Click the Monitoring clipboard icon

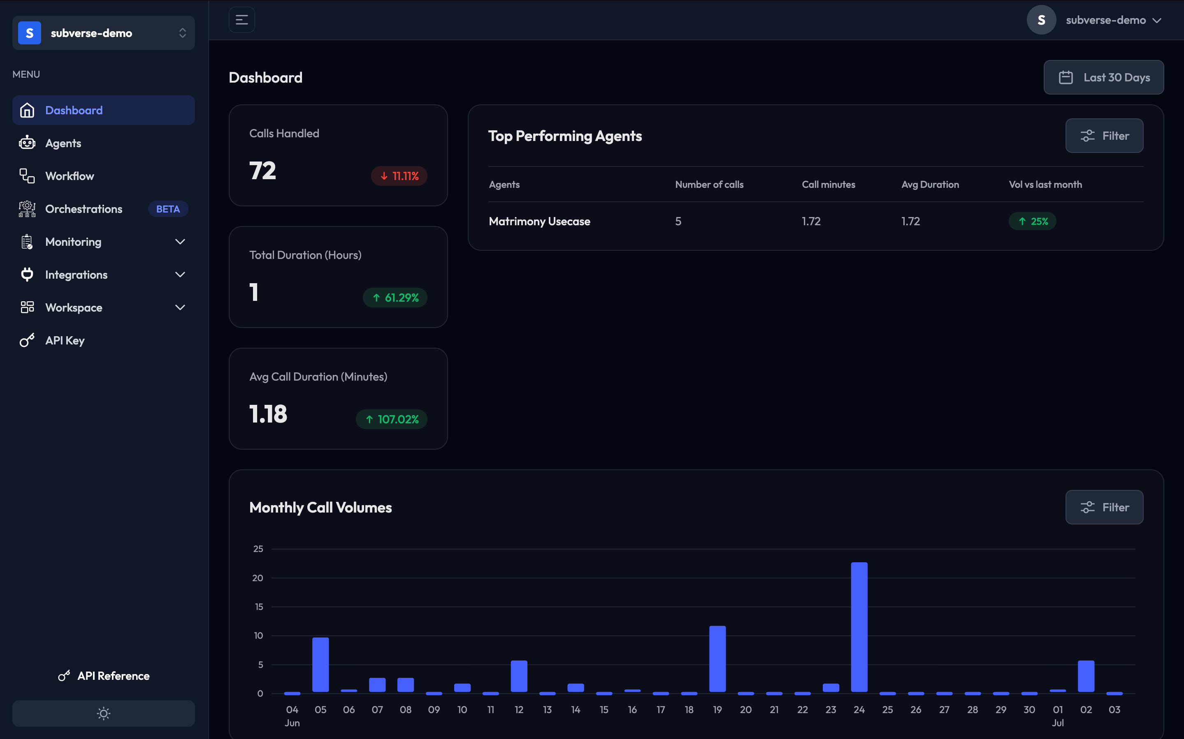[x=27, y=242]
